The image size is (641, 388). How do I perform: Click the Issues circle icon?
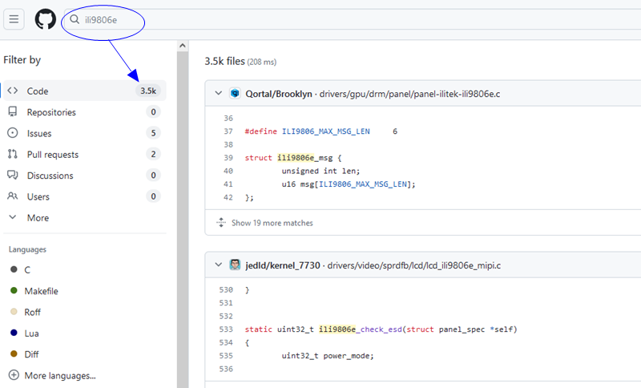click(13, 133)
